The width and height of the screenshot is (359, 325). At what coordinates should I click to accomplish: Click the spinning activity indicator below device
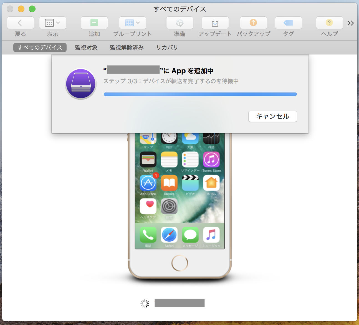pyautogui.click(x=145, y=304)
